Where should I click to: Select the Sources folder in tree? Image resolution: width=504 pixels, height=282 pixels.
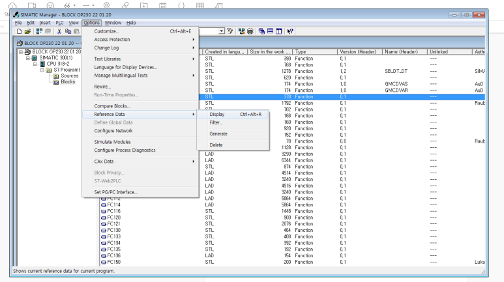click(x=69, y=76)
